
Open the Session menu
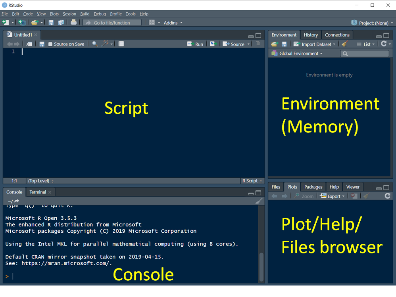tap(69, 14)
